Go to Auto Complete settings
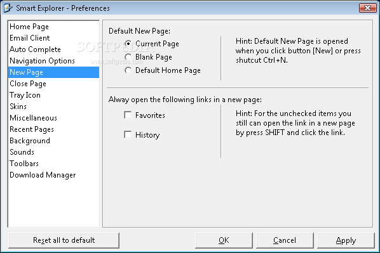 pos(53,49)
